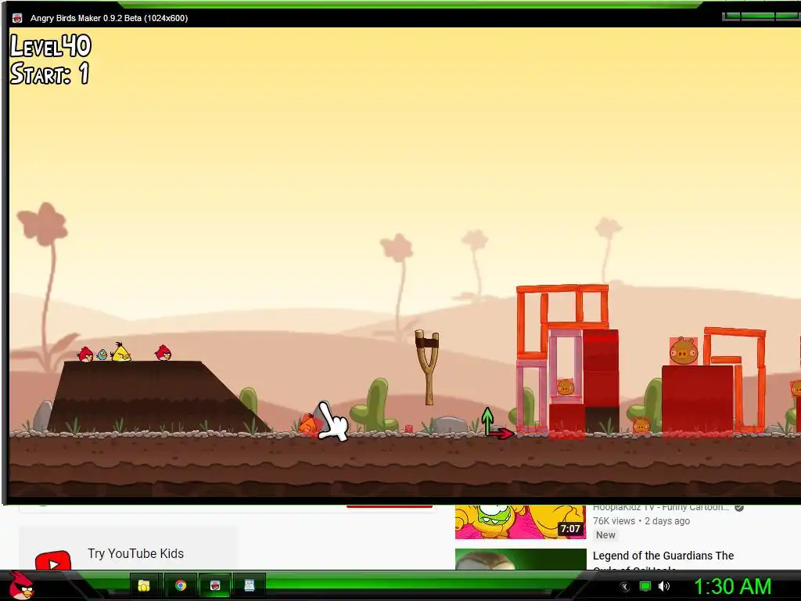Click the Angry Birds Maker title bar icon
801x601 pixels.
[17, 18]
